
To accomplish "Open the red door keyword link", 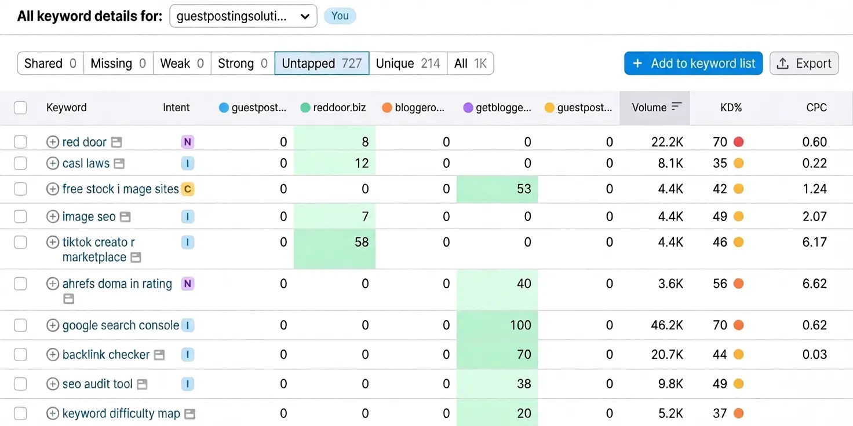I will click(x=85, y=142).
